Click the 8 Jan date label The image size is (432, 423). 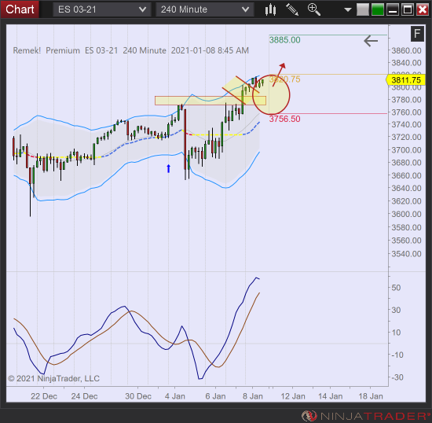click(x=253, y=396)
